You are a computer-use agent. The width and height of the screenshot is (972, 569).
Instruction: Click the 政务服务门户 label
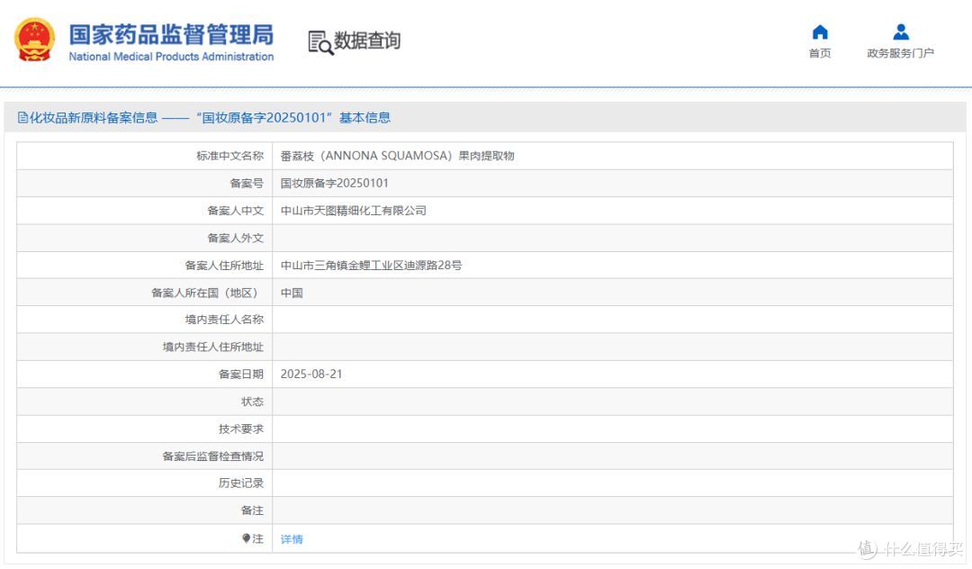pyautogui.click(x=901, y=53)
